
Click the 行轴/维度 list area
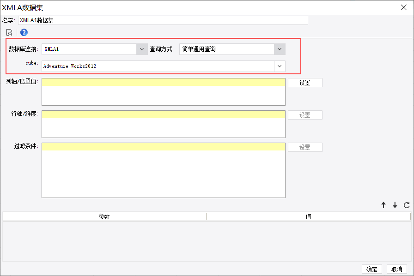(x=164, y=124)
